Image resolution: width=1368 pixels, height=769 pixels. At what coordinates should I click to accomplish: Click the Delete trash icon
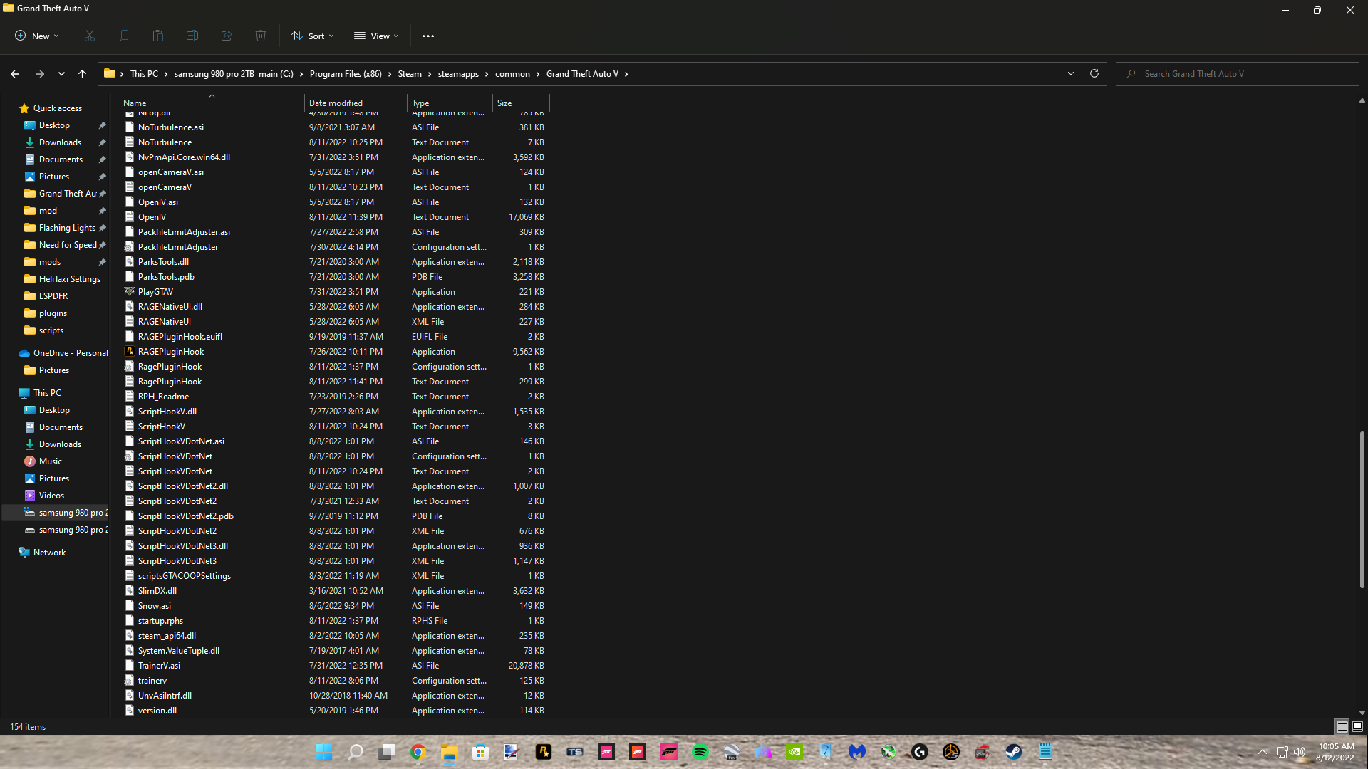(x=261, y=36)
